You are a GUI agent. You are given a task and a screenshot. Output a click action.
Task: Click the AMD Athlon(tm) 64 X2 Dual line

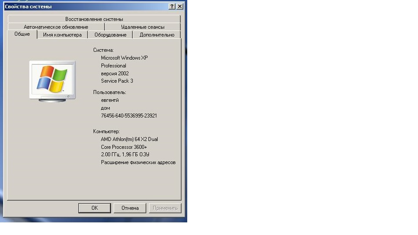(129, 139)
